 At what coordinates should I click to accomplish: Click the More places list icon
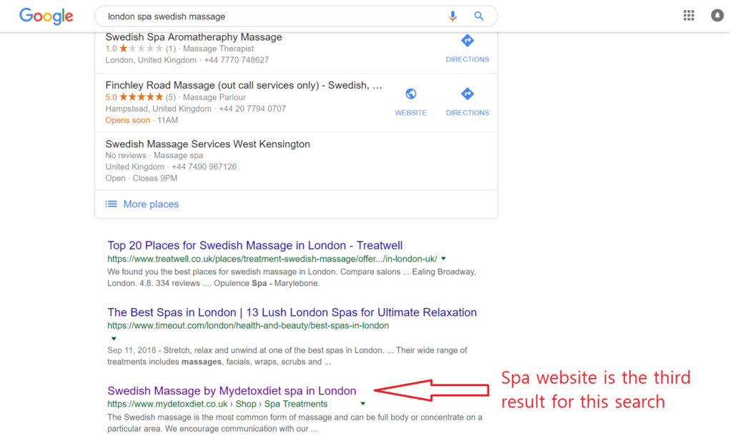pyautogui.click(x=111, y=204)
